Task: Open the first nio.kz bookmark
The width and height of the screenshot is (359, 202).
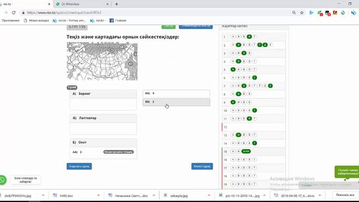Action: click(x=69, y=21)
